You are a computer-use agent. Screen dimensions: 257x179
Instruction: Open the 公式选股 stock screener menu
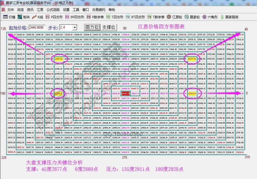click(x=53, y=10)
